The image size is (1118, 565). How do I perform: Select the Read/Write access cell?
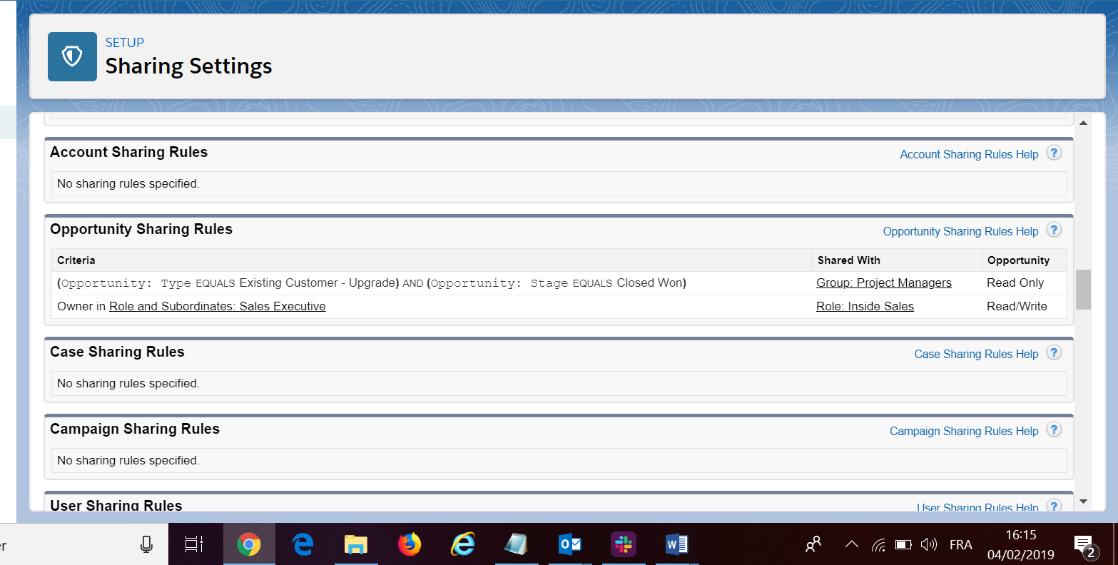[1017, 307]
